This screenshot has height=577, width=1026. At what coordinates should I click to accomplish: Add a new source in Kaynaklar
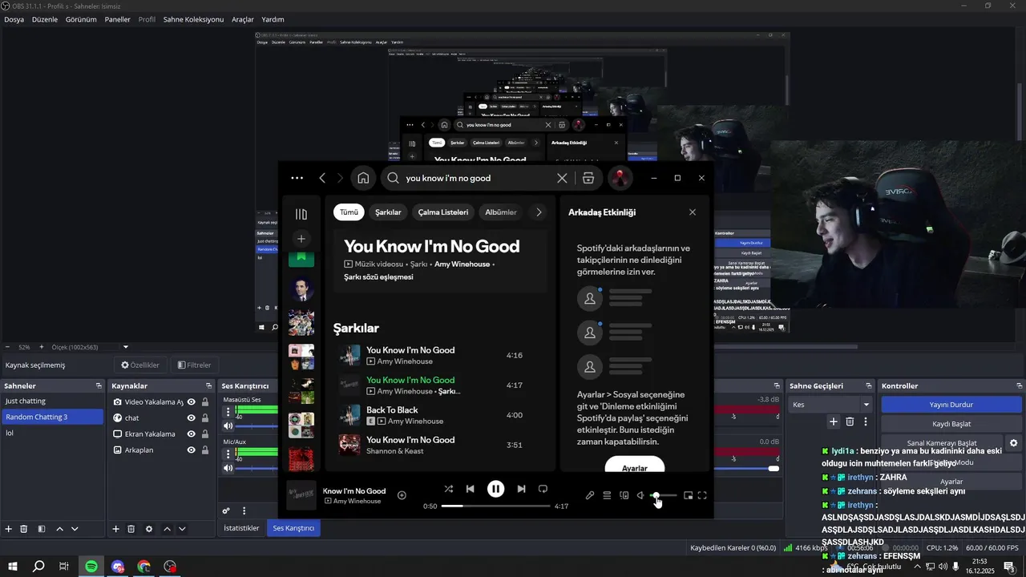(115, 529)
